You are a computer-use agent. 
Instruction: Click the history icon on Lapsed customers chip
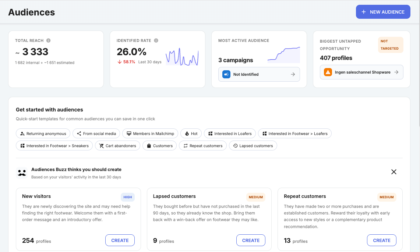point(236,145)
